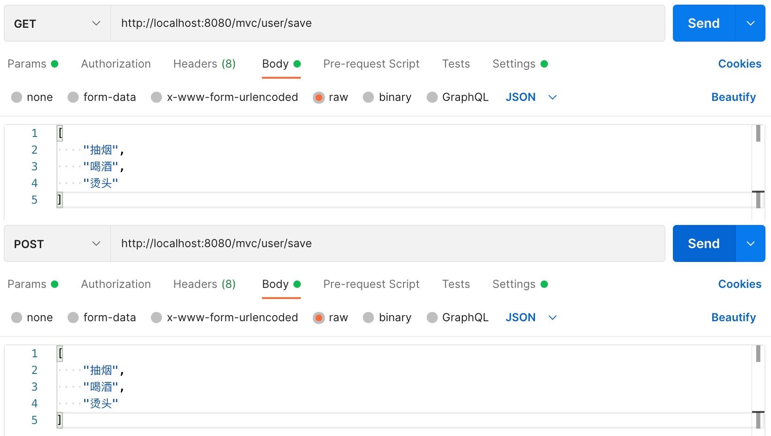771x436 pixels.
Task: Select the none option in POST request
Action: (x=17, y=318)
